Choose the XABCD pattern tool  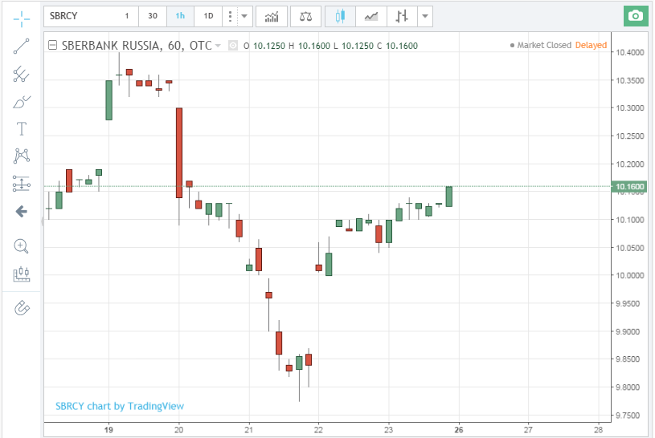(x=22, y=156)
